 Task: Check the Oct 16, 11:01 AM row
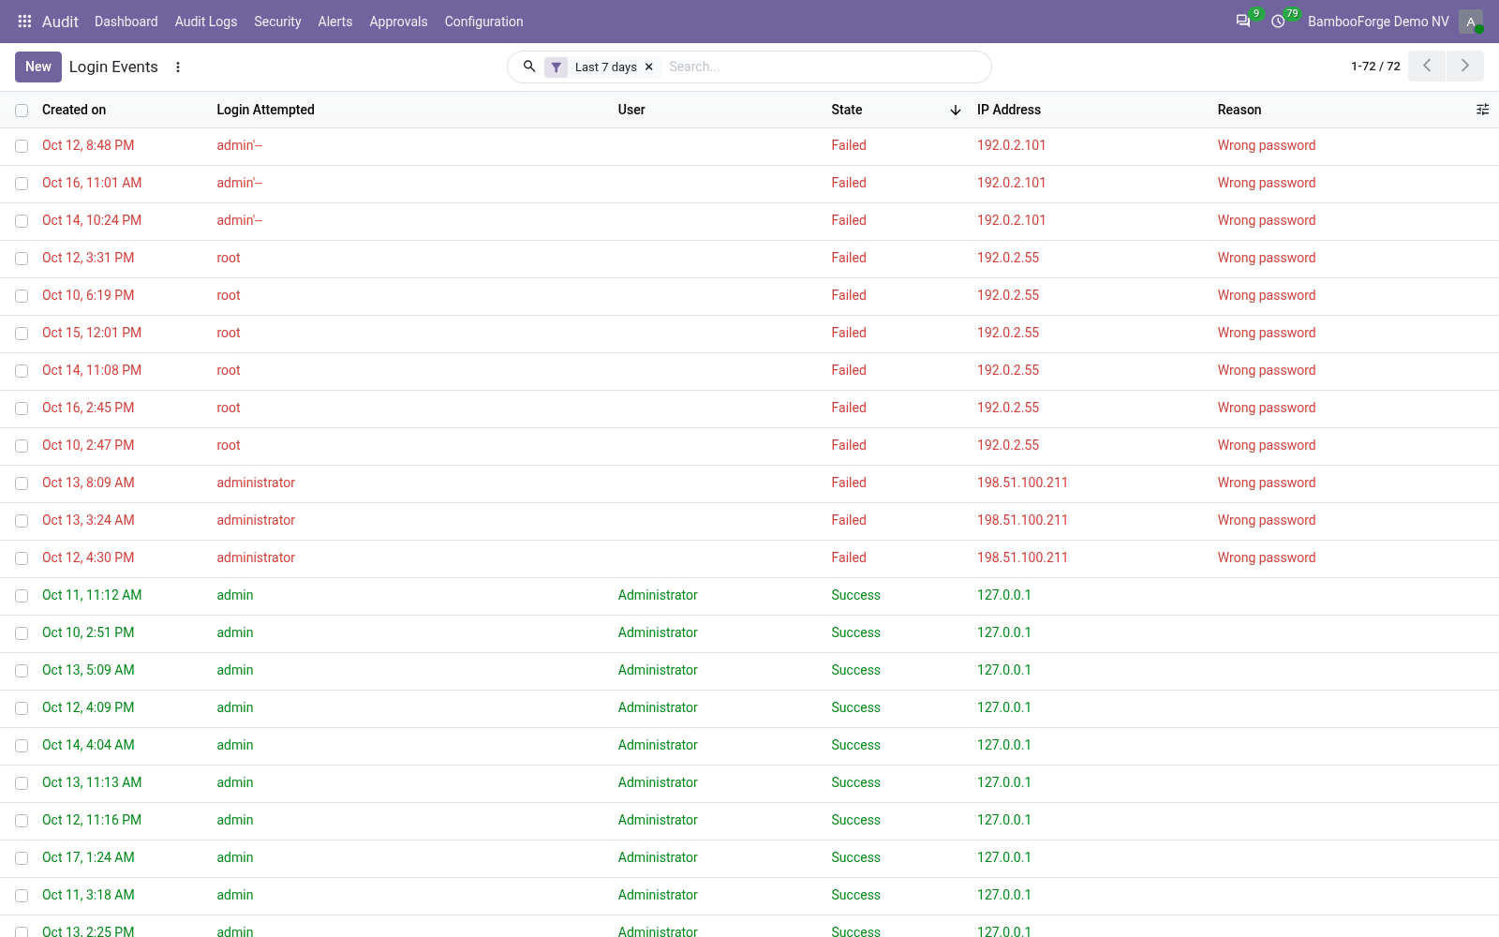[x=22, y=184]
